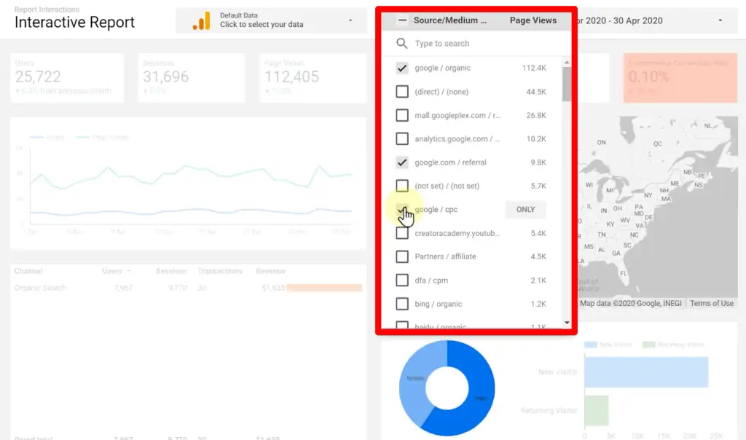Click the Type to search field
Screen dimensions: 746x440
click(452, 44)
